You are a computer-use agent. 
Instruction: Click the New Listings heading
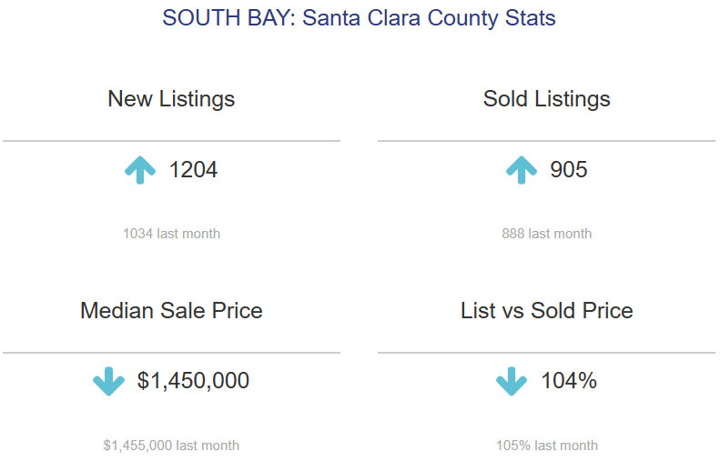[x=171, y=99]
